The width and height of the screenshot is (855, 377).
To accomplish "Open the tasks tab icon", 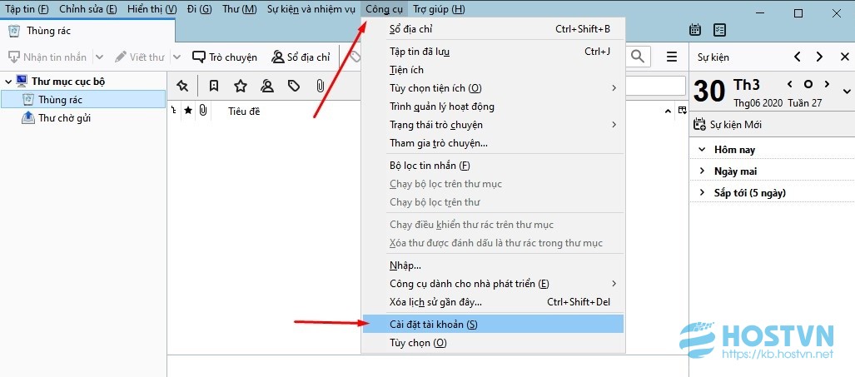I will [x=720, y=30].
